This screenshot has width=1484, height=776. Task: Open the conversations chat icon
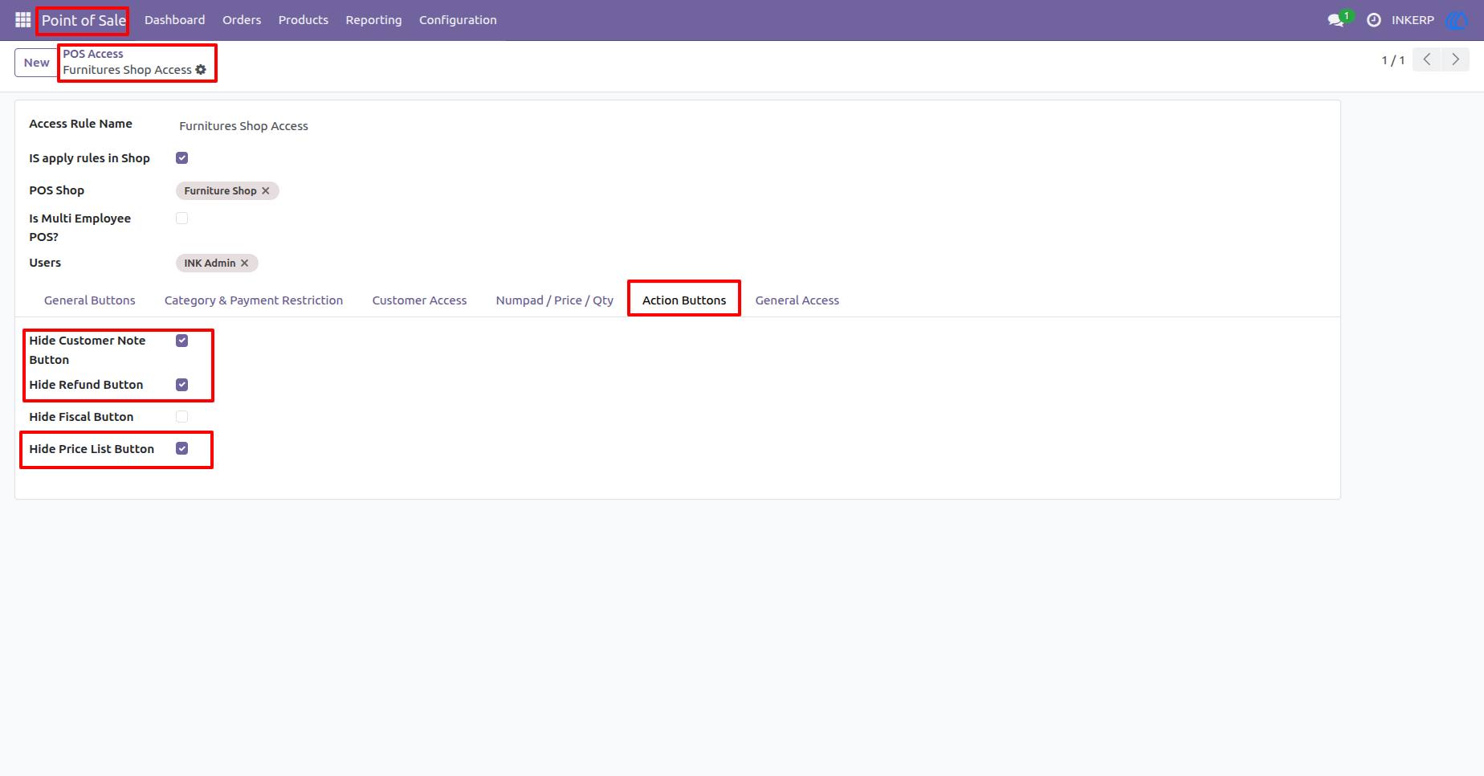1336,20
